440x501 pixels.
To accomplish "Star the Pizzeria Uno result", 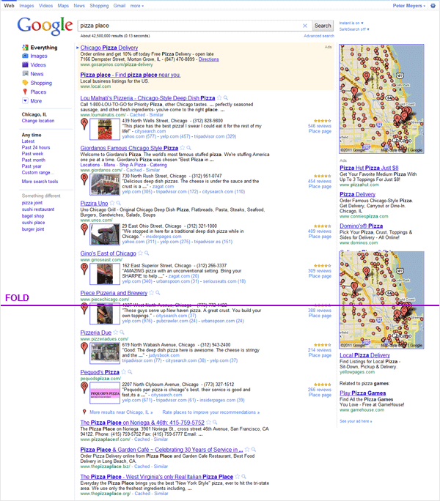I will [x=112, y=203].
